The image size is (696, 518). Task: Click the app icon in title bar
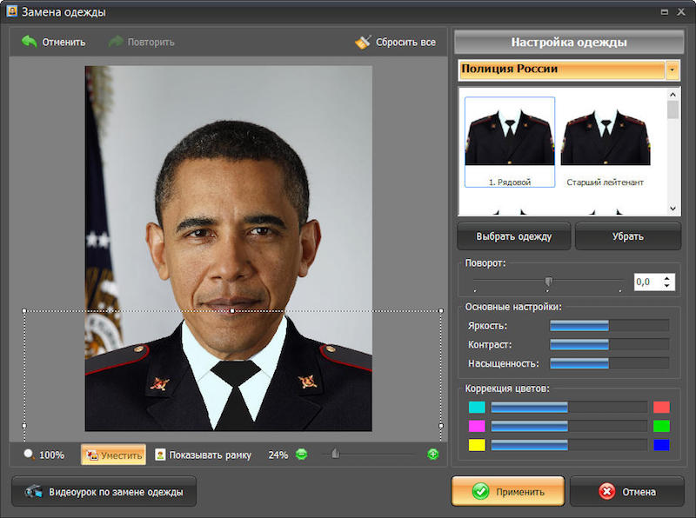click(x=12, y=11)
